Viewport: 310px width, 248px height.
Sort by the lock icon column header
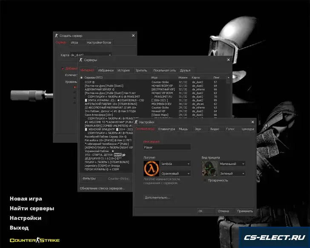coord(81,78)
